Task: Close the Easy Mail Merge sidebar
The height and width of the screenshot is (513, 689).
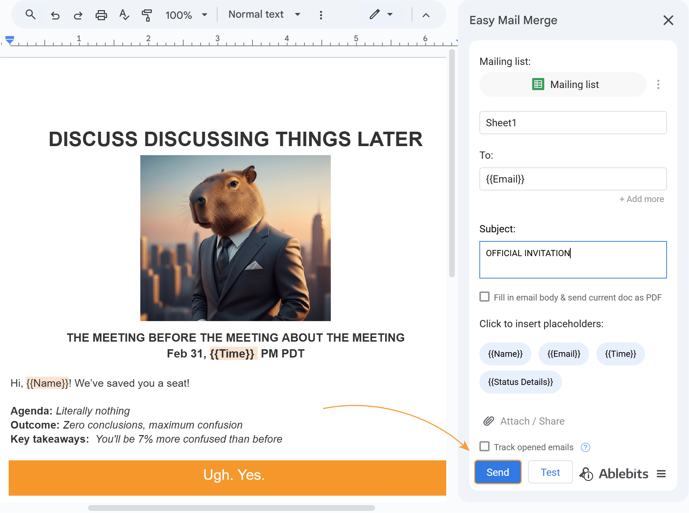Action: point(668,20)
